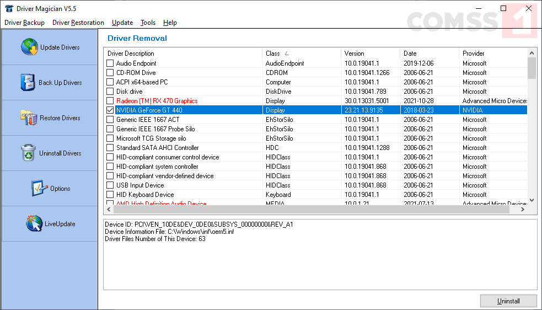Image resolution: width=542 pixels, height=310 pixels.
Task: Select Uninstall Drivers in sidebar
Action: coord(50,153)
